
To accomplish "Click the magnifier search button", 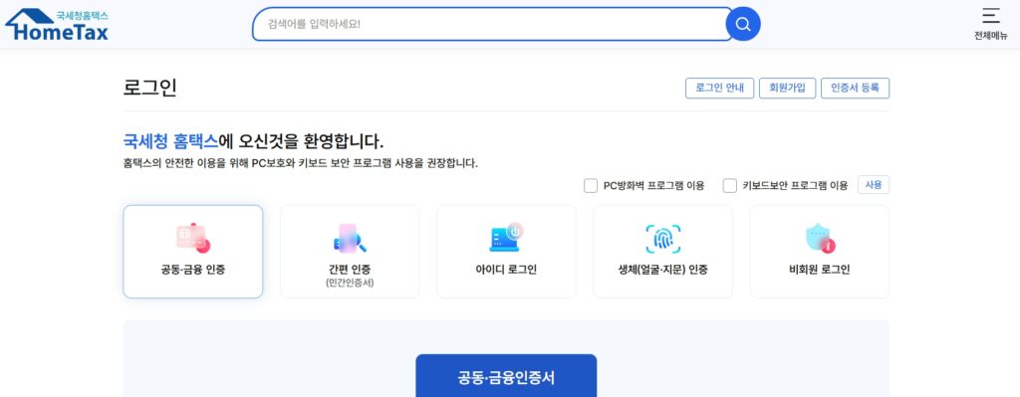I will pyautogui.click(x=743, y=24).
